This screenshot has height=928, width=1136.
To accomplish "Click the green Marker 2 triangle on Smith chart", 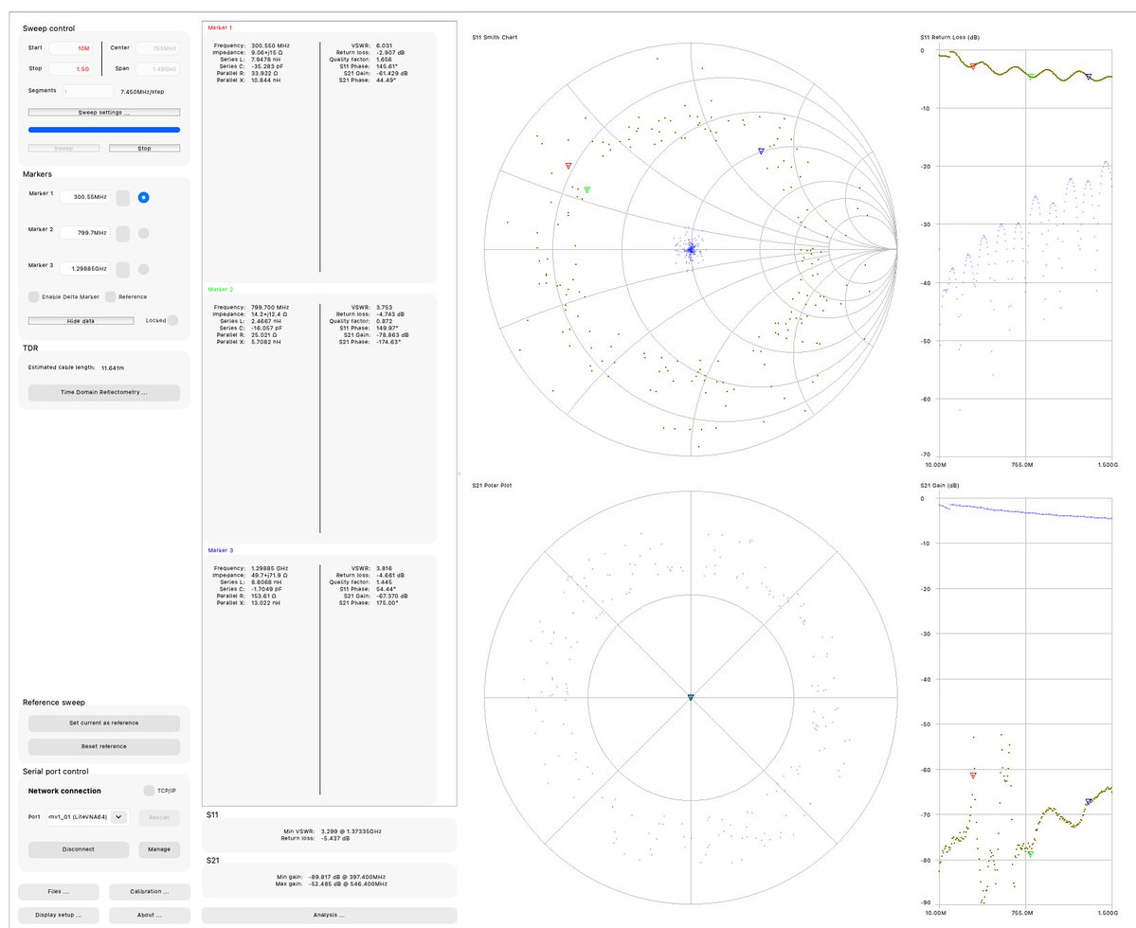I will (x=586, y=189).
